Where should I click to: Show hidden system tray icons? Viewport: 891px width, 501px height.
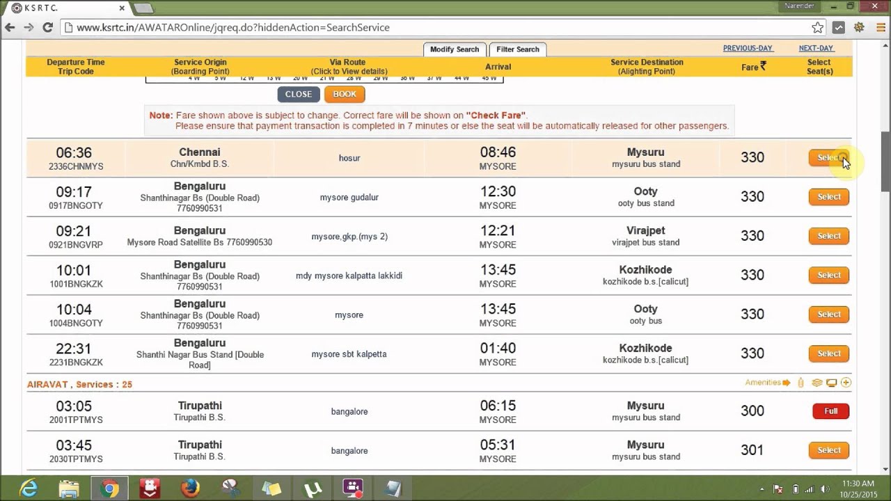coord(762,489)
